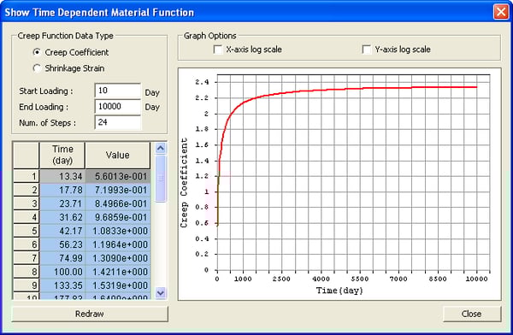Select the Shrinkage Strain radio button
Image resolution: width=513 pixels, height=335 pixels.
(x=37, y=68)
